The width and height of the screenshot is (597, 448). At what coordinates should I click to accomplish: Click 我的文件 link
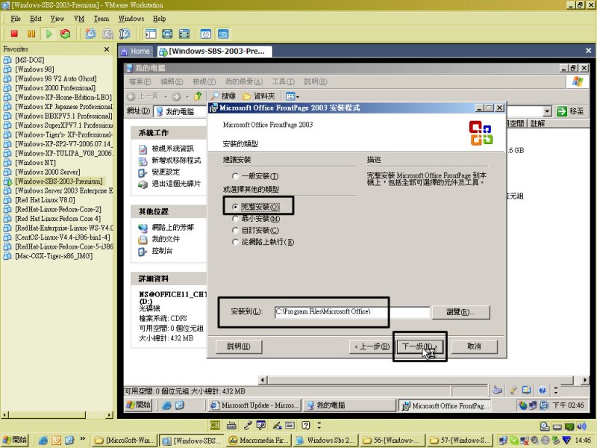tap(166, 239)
